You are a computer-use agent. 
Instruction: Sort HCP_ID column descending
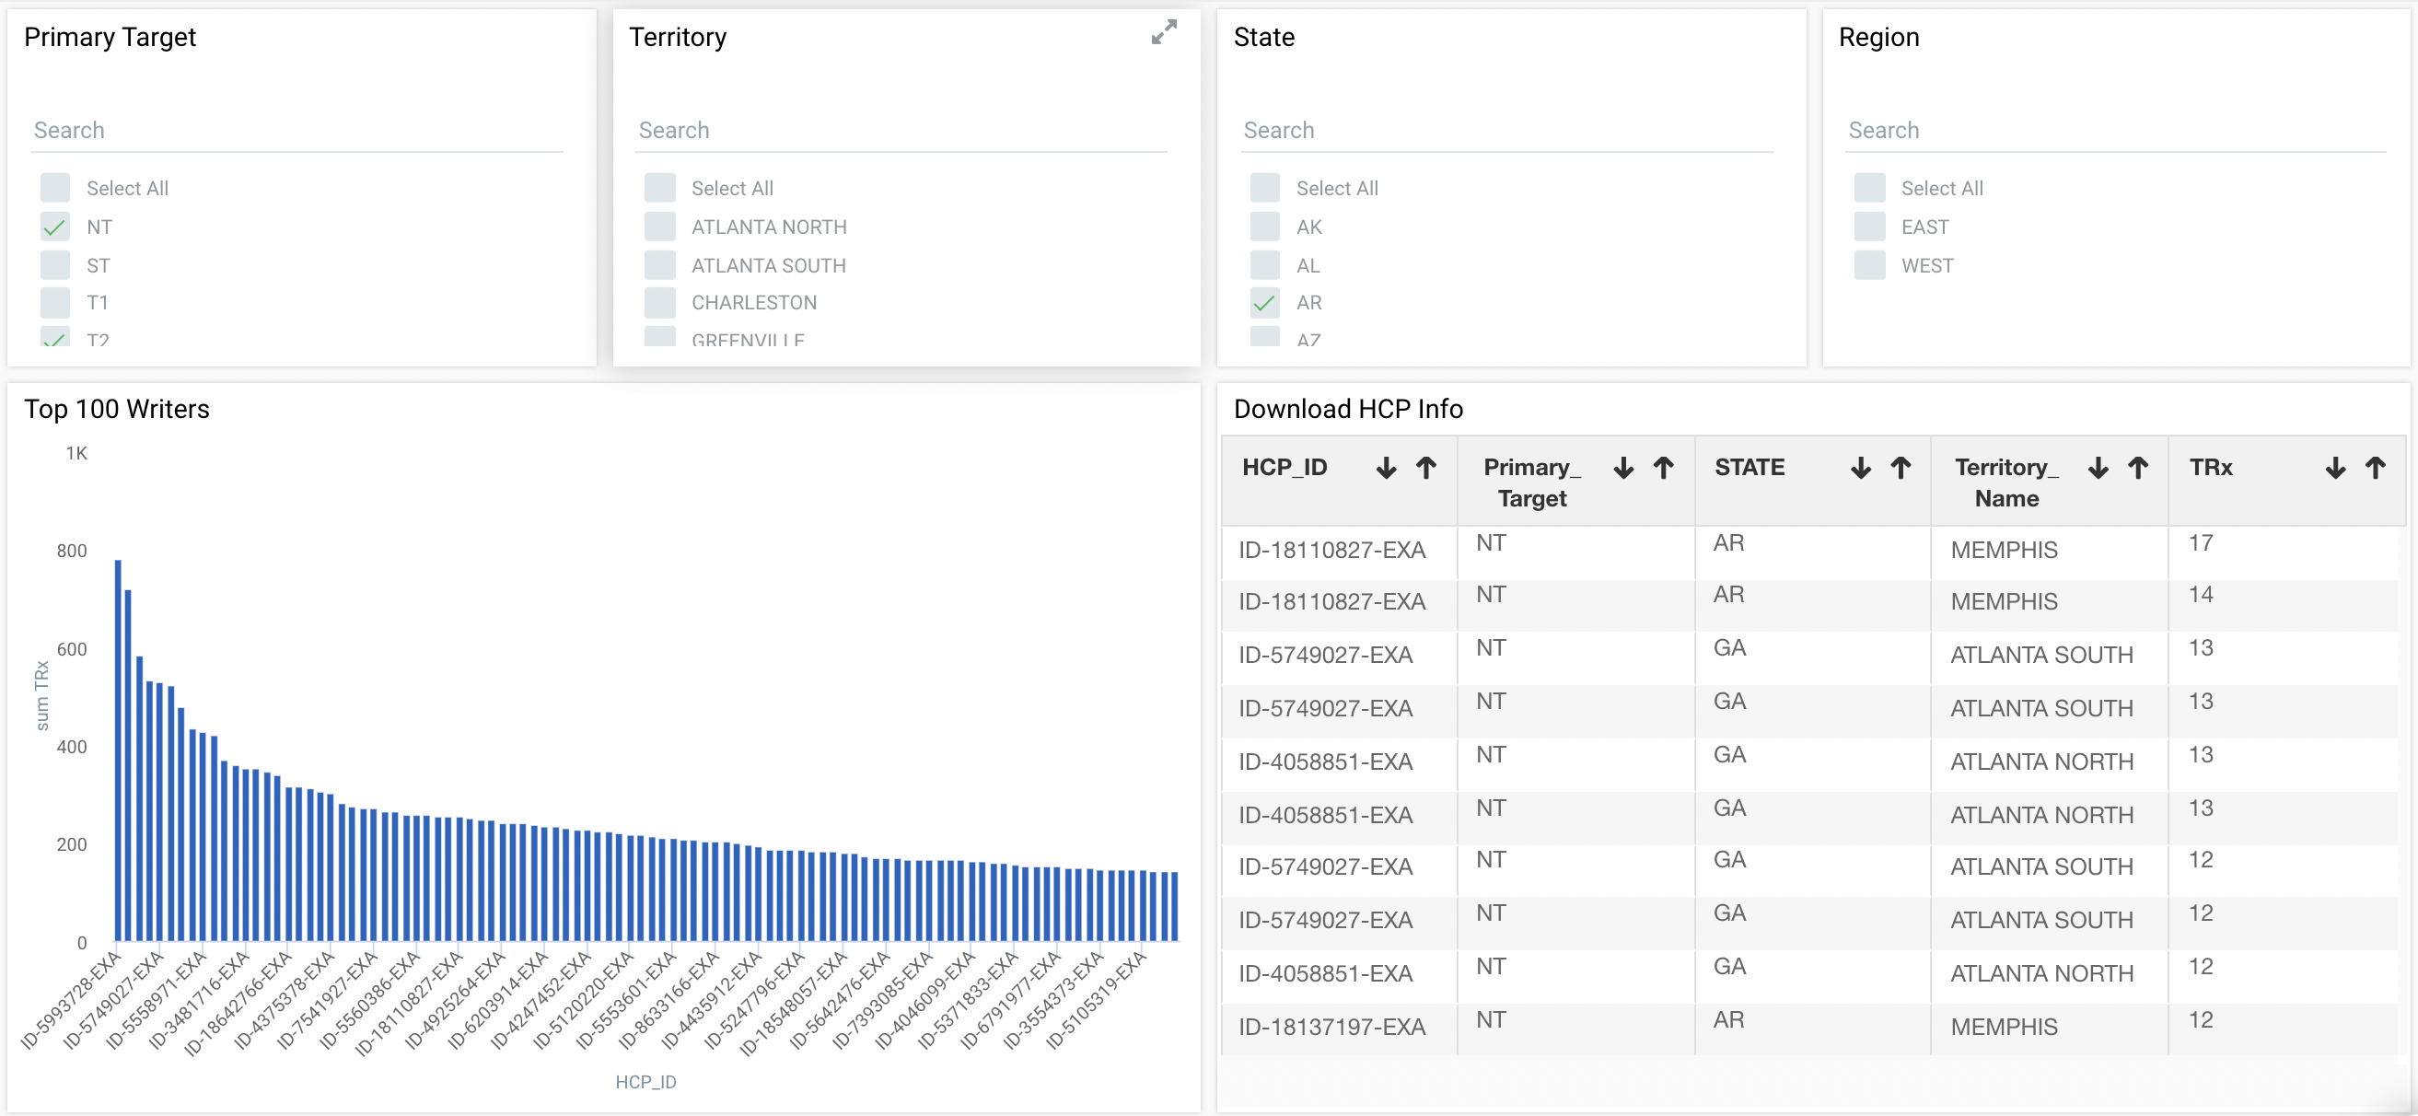point(1386,468)
